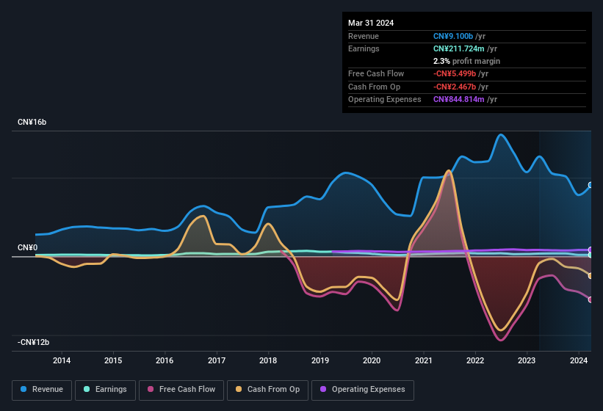Viewport: 603px width, 411px height.
Task: Toggle the Free Cash Flow legend button
Action: tap(181, 390)
